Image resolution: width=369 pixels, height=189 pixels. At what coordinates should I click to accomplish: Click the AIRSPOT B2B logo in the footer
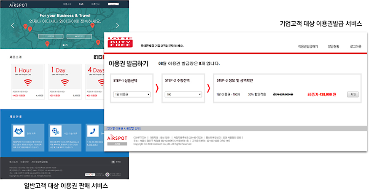(117, 141)
